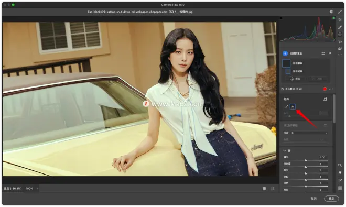Open the zoom level dropdown arrow

click(x=37, y=189)
